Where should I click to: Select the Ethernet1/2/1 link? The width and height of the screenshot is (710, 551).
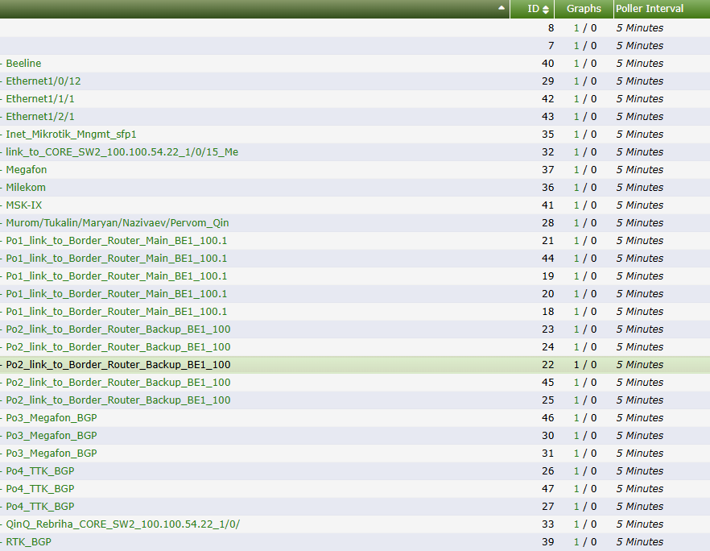point(40,117)
